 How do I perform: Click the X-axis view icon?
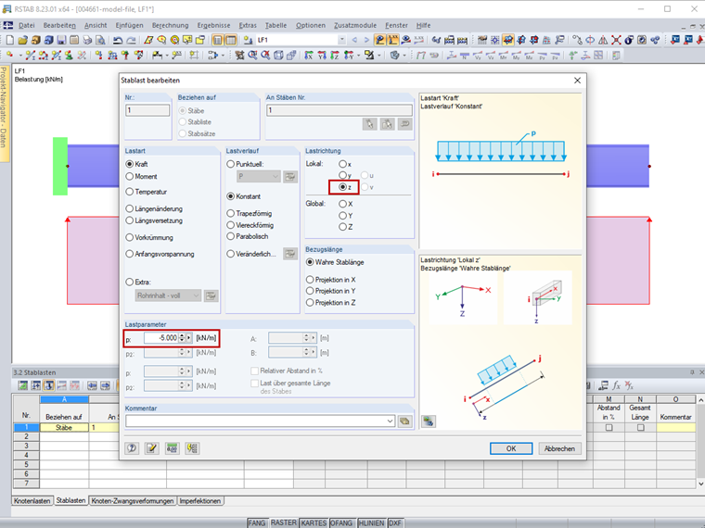[309, 56]
